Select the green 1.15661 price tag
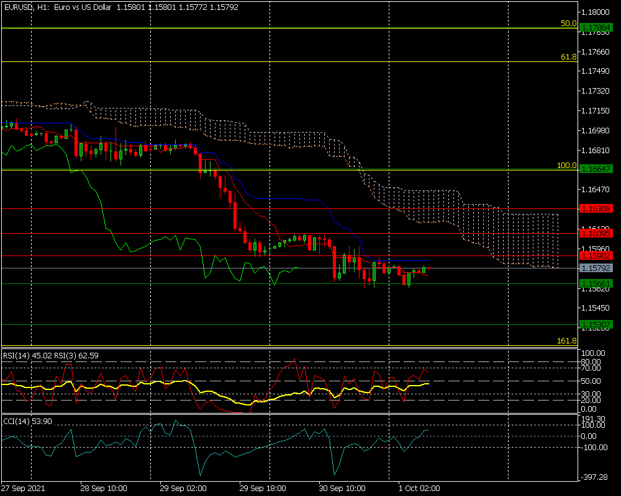This screenshot has height=496, width=621. coord(596,283)
